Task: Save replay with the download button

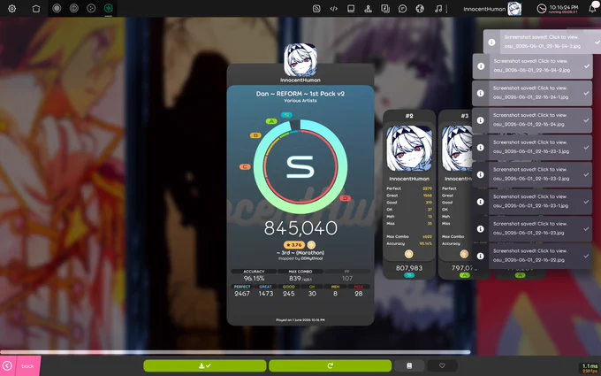Action: (205, 365)
